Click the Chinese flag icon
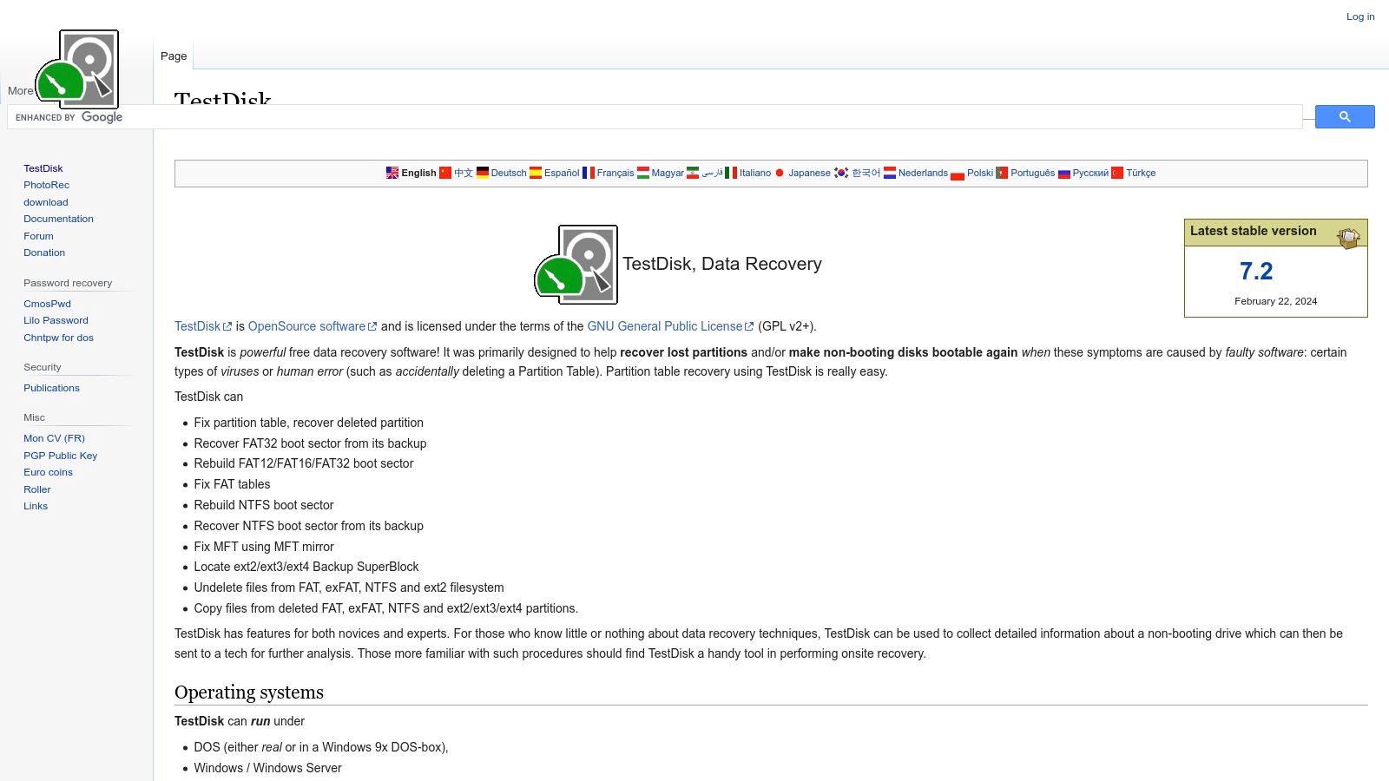Screen dimensions: 1389x781 coord(445,173)
